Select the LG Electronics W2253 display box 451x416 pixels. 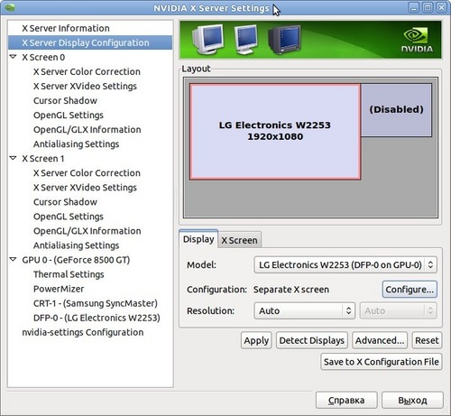pos(275,132)
